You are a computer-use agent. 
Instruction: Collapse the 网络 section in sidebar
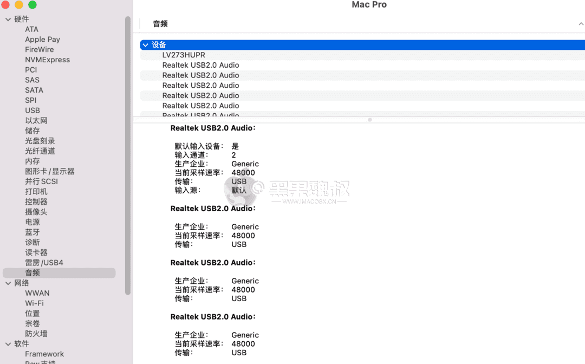coord(8,283)
